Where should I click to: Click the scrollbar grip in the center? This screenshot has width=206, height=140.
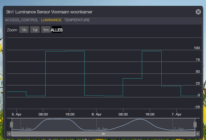[103, 134]
